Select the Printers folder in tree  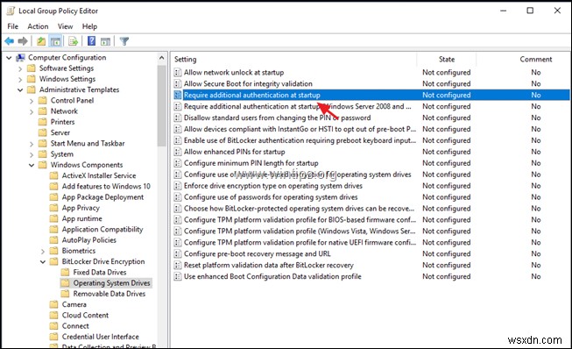[62, 122]
